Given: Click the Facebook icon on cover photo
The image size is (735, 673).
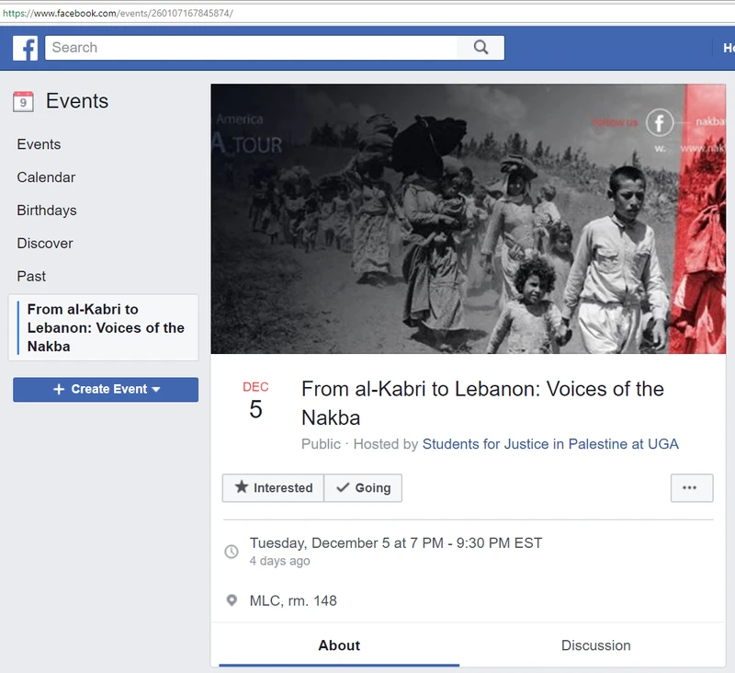Looking at the screenshot, I should 660,122.
